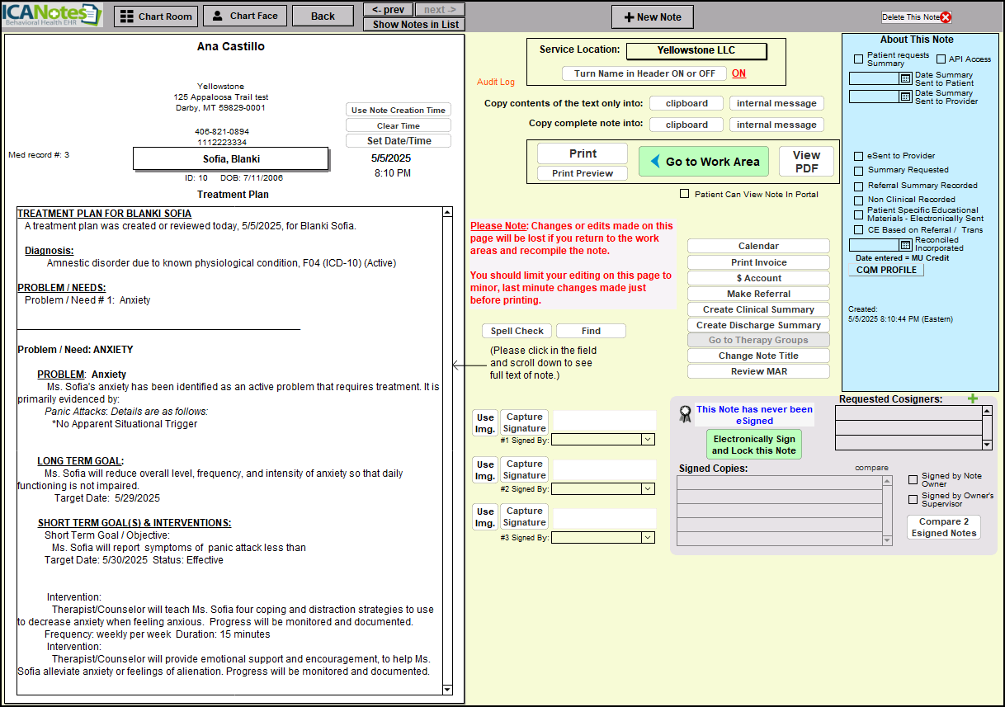The width and height of the screenshot is (1005, 707).
Task: Open the #1 Signed By dropdown
Action: 648,440
